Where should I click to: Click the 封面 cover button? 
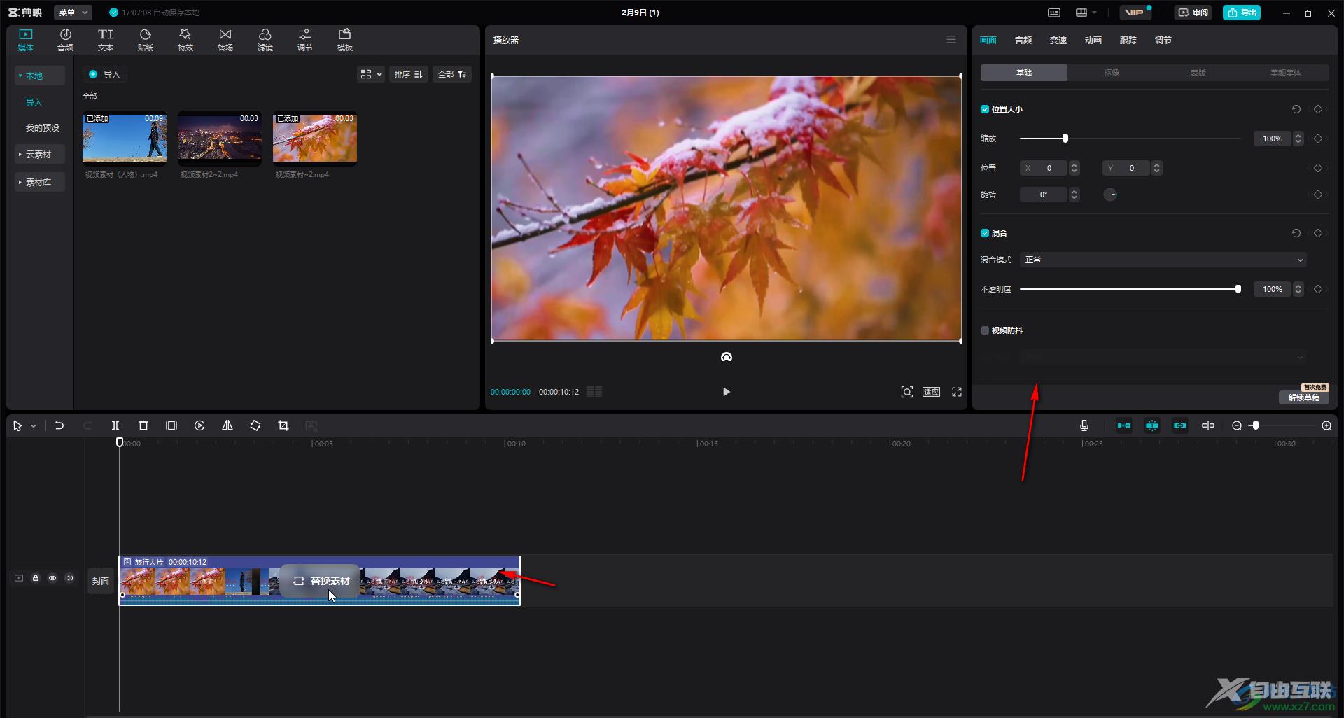[101, 581]
